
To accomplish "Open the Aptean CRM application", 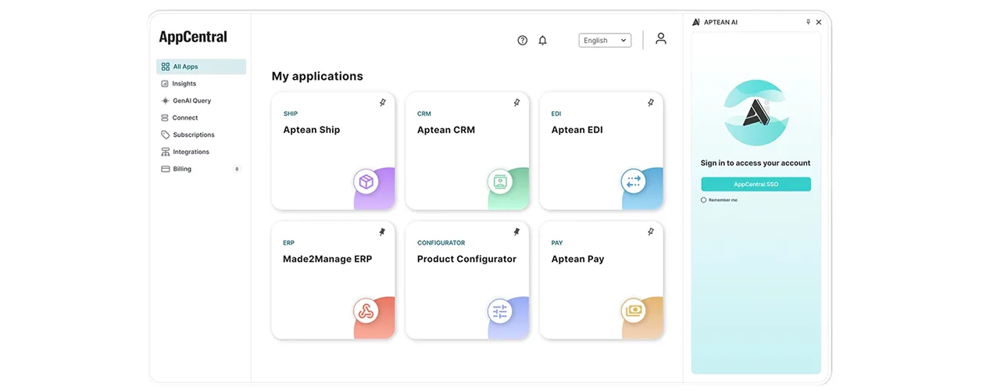I will point(467,151).
